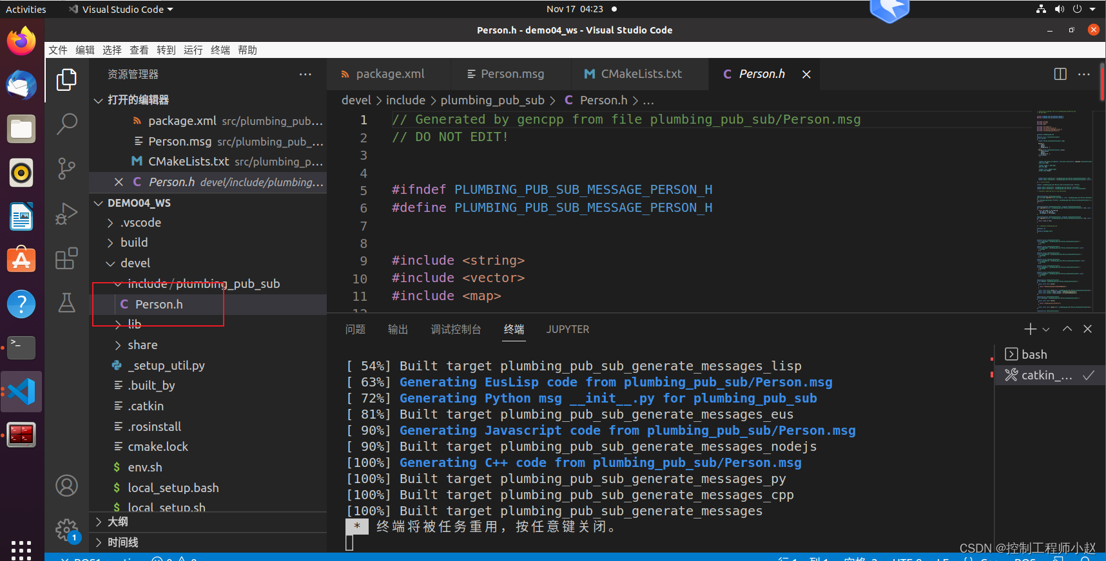The height and width of the screenshot is (561, 1106).
Task: Open the Accounts menu icon
Action: click(66, 486)
